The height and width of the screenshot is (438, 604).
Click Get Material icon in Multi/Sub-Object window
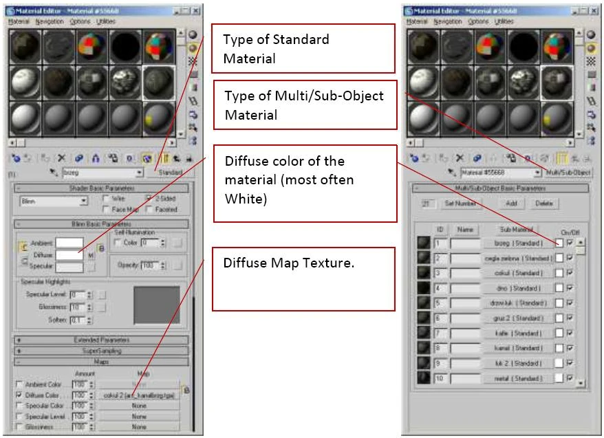point(414,158)
